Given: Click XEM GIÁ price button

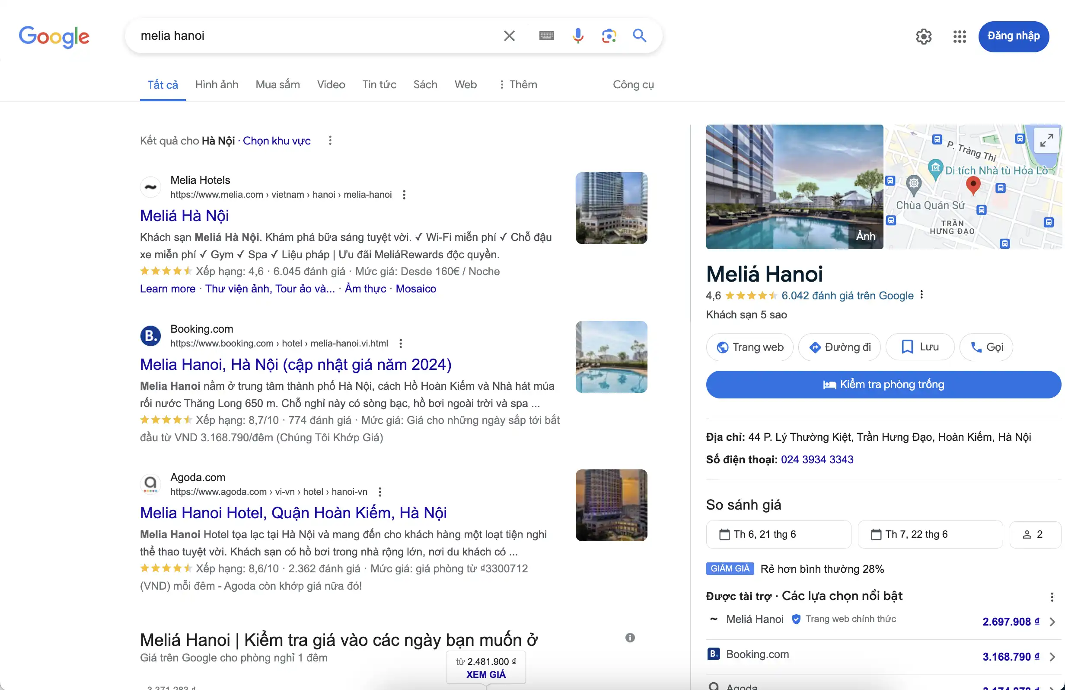Looking at the screenshot, I should [486, 674].
